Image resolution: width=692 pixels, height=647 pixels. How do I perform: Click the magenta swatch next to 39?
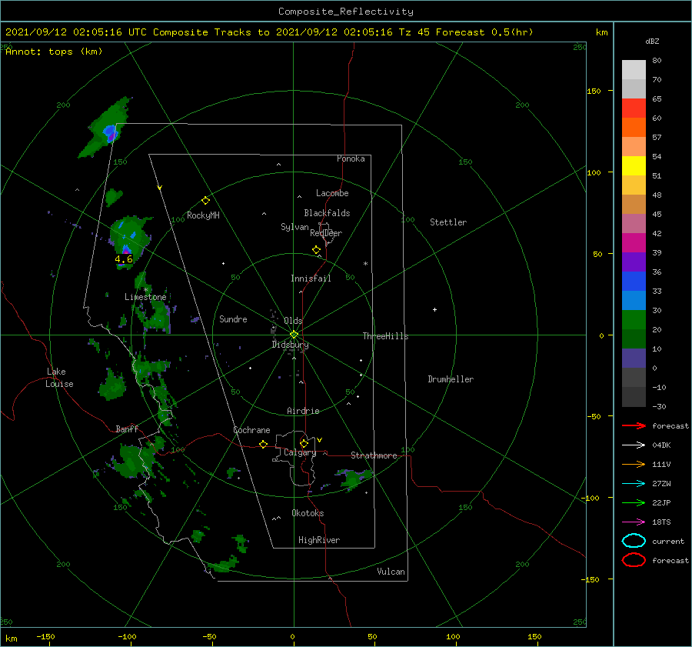(x=634, y=242)
